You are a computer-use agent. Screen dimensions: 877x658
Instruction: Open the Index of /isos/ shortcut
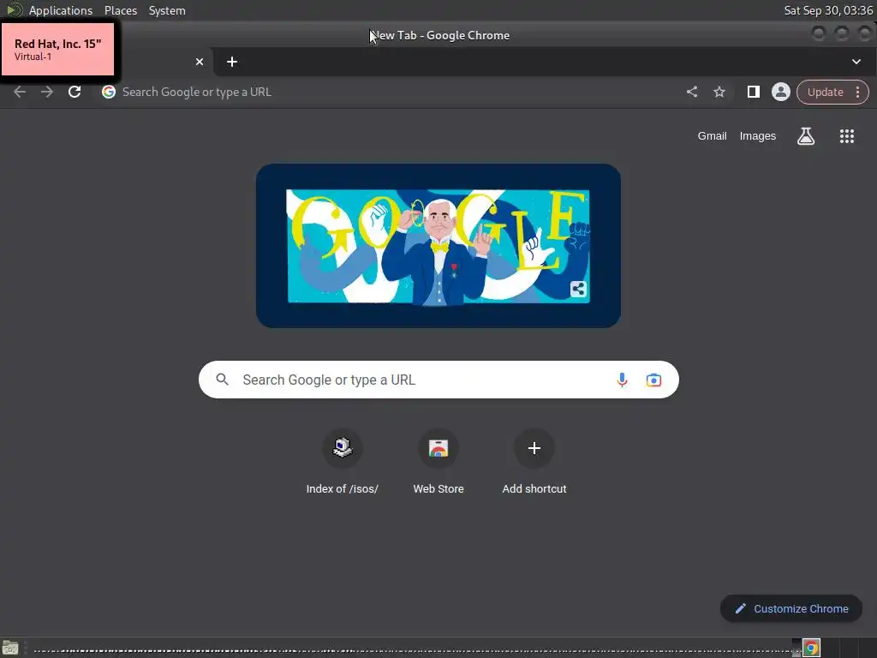(343, 462)
